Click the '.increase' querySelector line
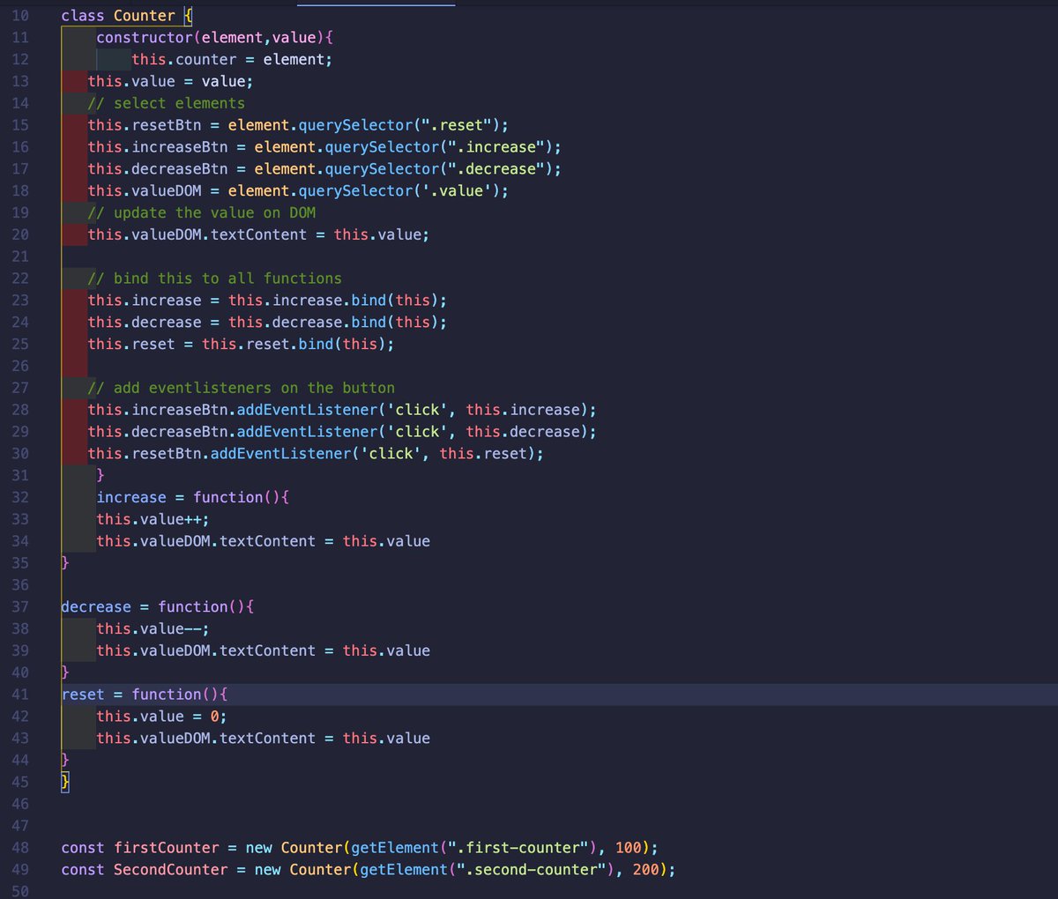This screenshot has height=899, width=1058. click(x=324, y=147)
